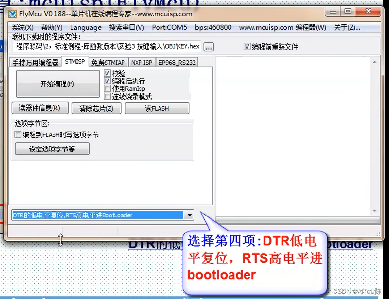Click the 读器件信息(R) button
Screen dimensions: 389x299
(40, 108)
